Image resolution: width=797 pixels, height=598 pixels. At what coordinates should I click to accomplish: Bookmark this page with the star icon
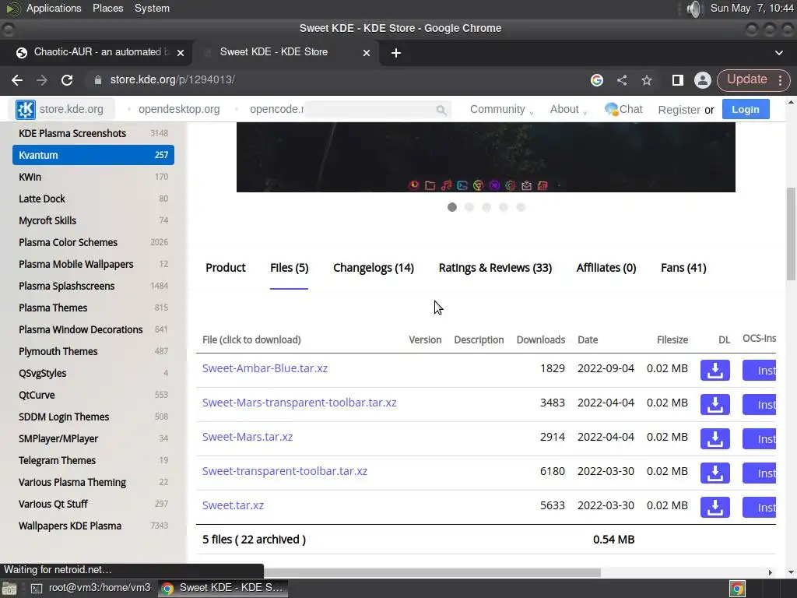pyautogui.click(x=647, y=80)
